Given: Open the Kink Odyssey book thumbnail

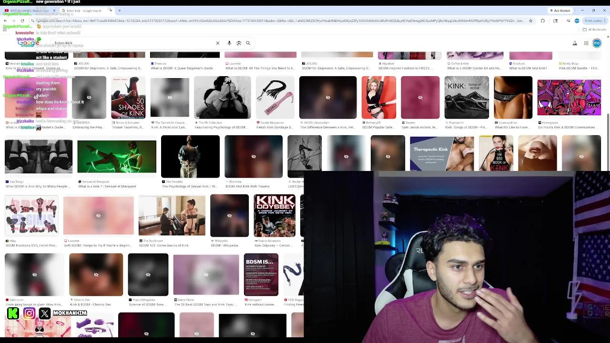Looking at the screenshot, I should click(x=274, y=216).
